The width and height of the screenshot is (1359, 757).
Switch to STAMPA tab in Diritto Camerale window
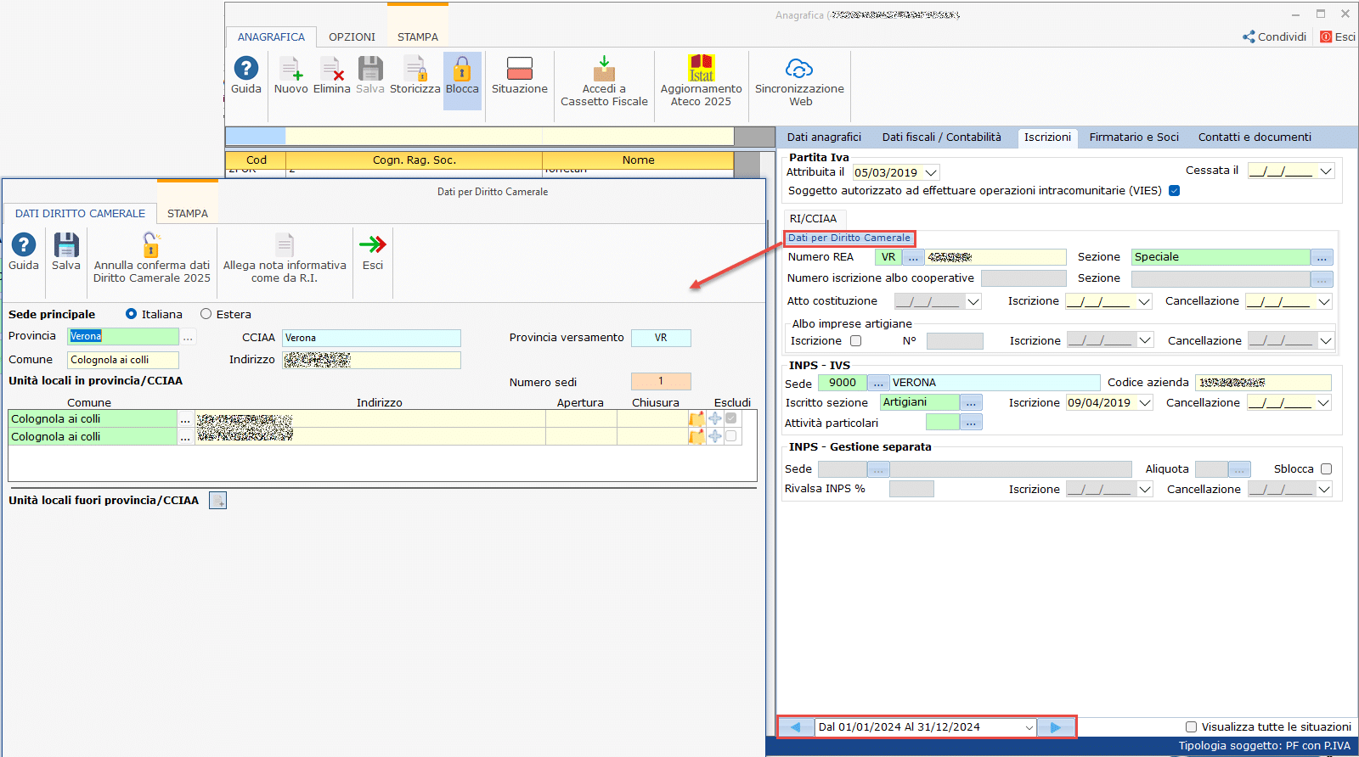point(187,214)
